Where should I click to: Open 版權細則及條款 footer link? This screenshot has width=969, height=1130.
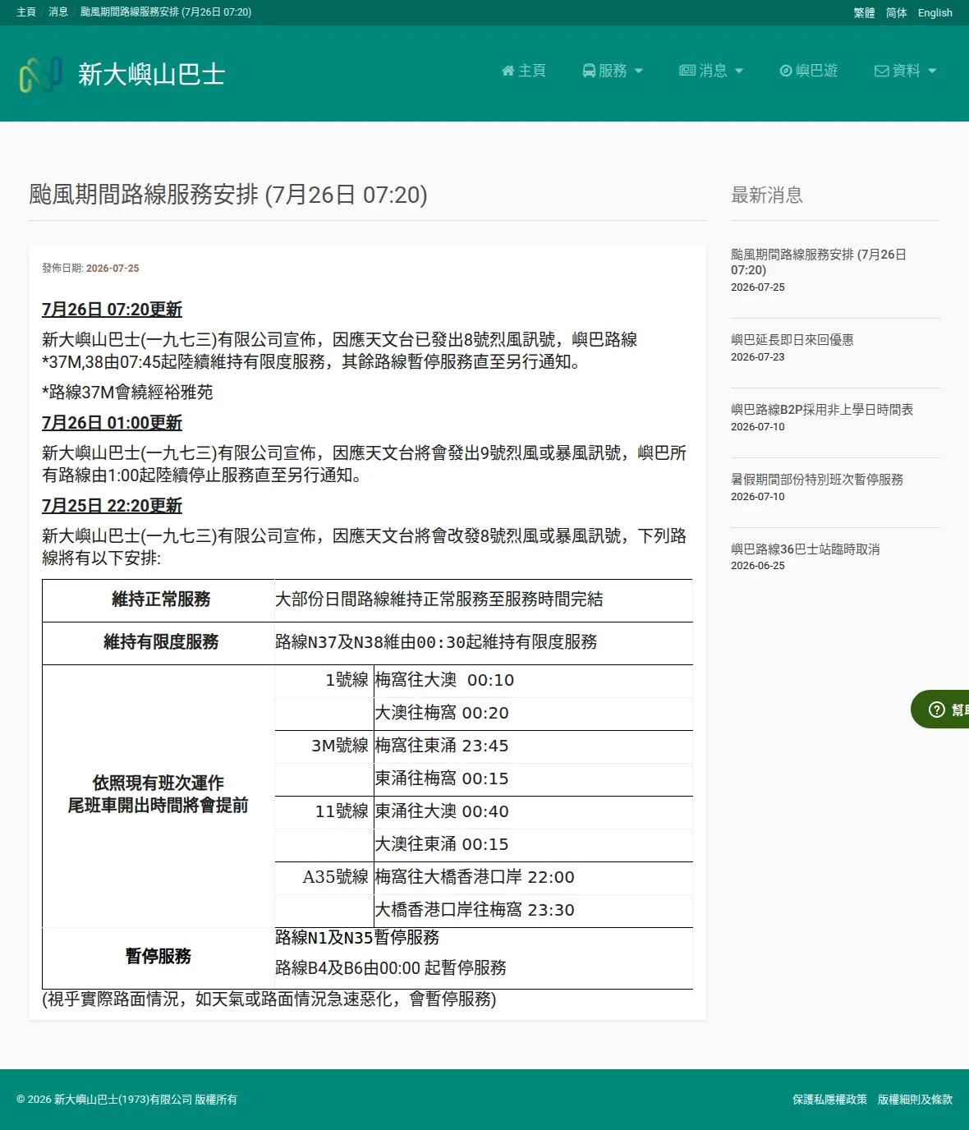(915, 1100)
